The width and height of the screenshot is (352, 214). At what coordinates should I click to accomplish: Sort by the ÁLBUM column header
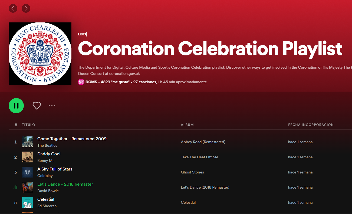point(187,125)
